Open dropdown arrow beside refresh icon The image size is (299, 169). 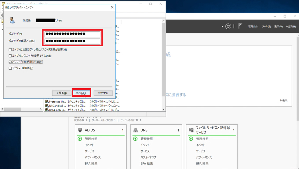(x=222, y=26)
